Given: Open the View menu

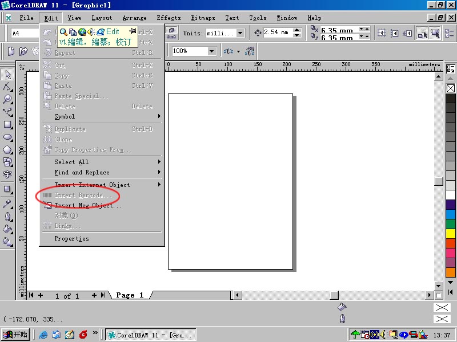Looking at the screenshot, I should click(75, 18).
